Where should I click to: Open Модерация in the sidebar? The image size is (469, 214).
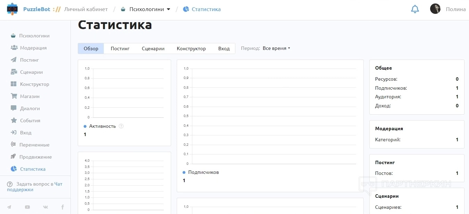(x=33, y=48)
